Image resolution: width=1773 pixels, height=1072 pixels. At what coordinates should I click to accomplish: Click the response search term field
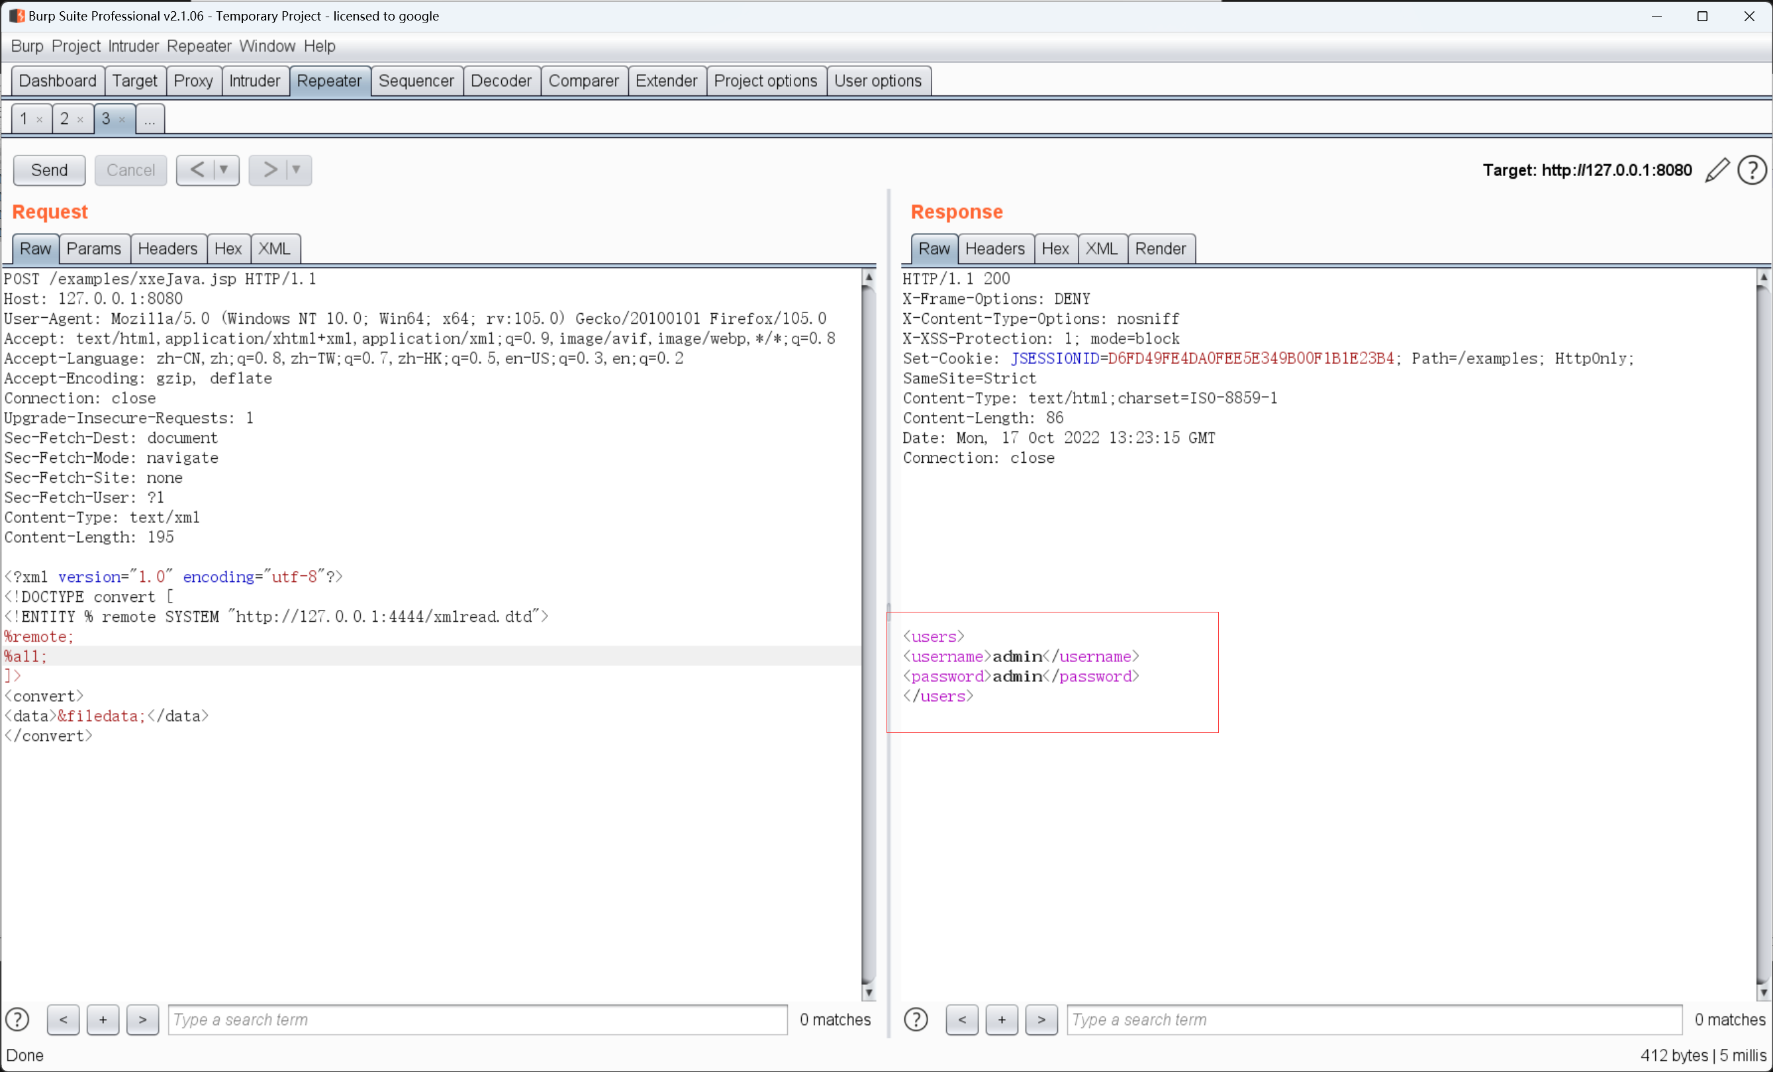1374,1020
